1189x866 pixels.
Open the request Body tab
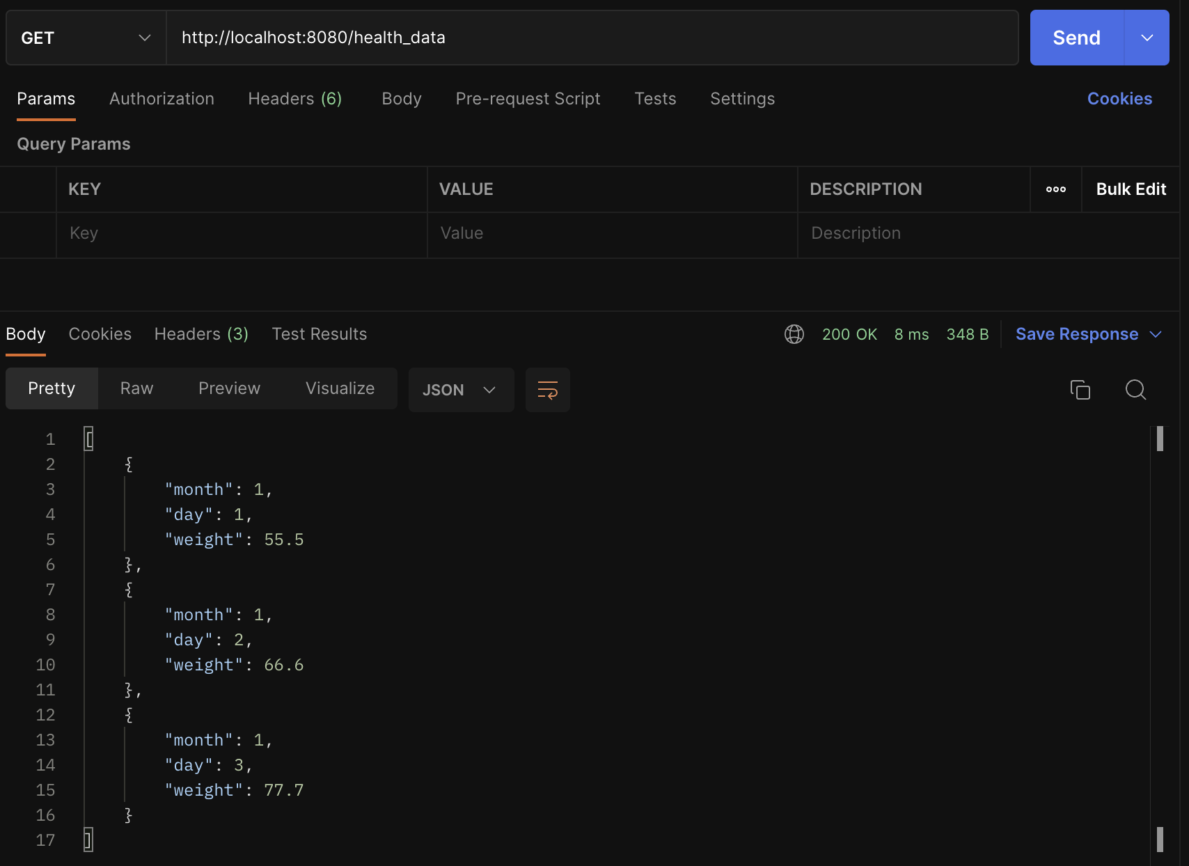[402, 99]
